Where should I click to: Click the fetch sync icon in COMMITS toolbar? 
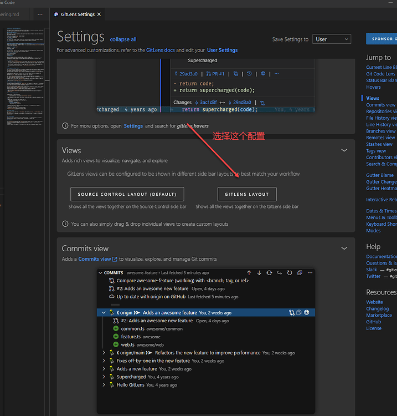point(269,273)
